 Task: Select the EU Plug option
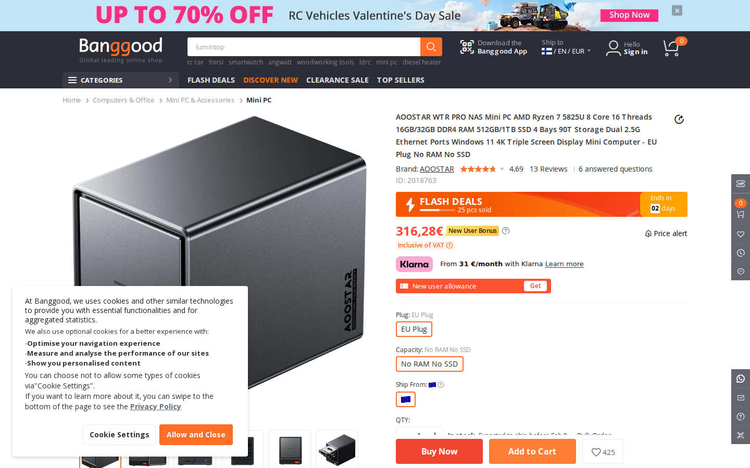414,329
